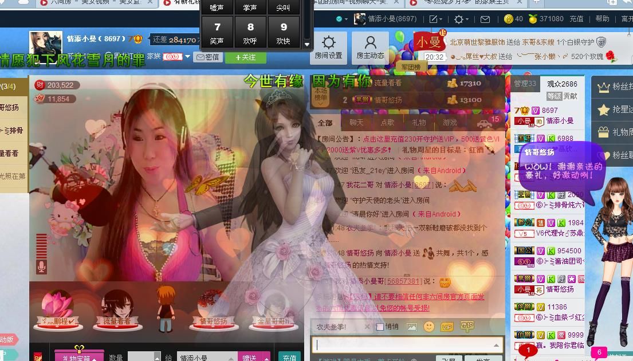
Task: Open the 房间设置 room settings icon
Action: coord(328,48)
